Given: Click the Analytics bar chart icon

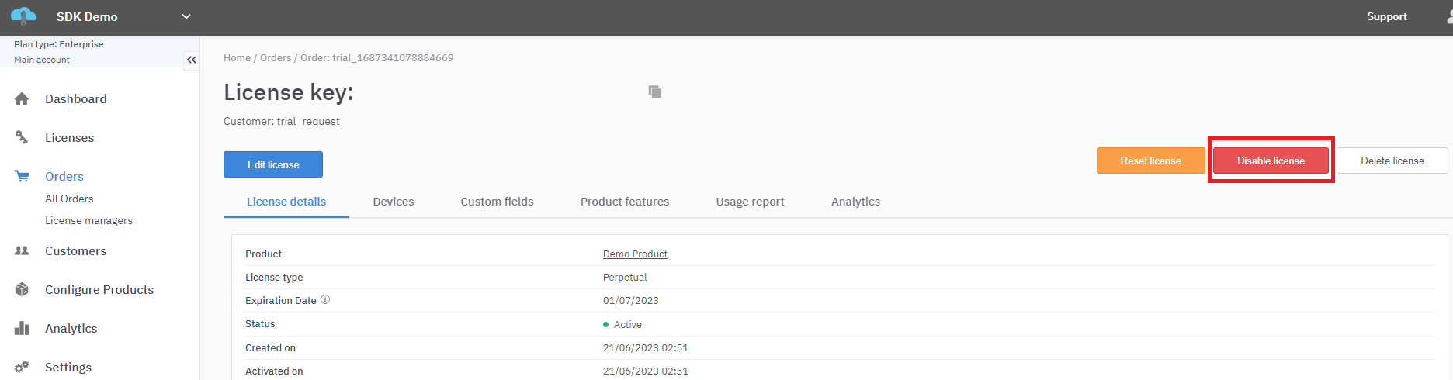Looking at the screenshot, I should coord(22,329).
